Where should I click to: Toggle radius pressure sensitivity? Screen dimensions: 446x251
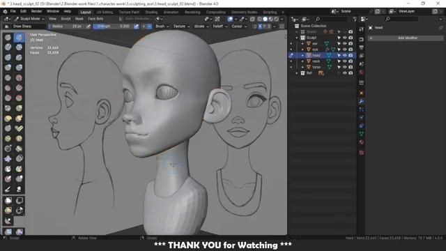click(89, 26)
